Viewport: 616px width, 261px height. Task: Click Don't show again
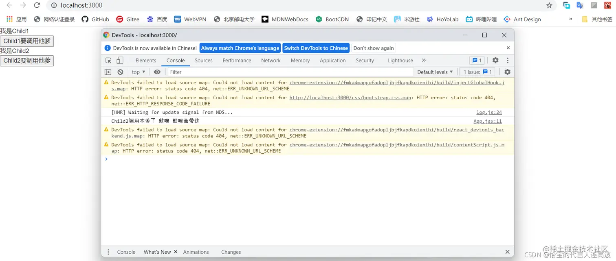click(374, 48)
